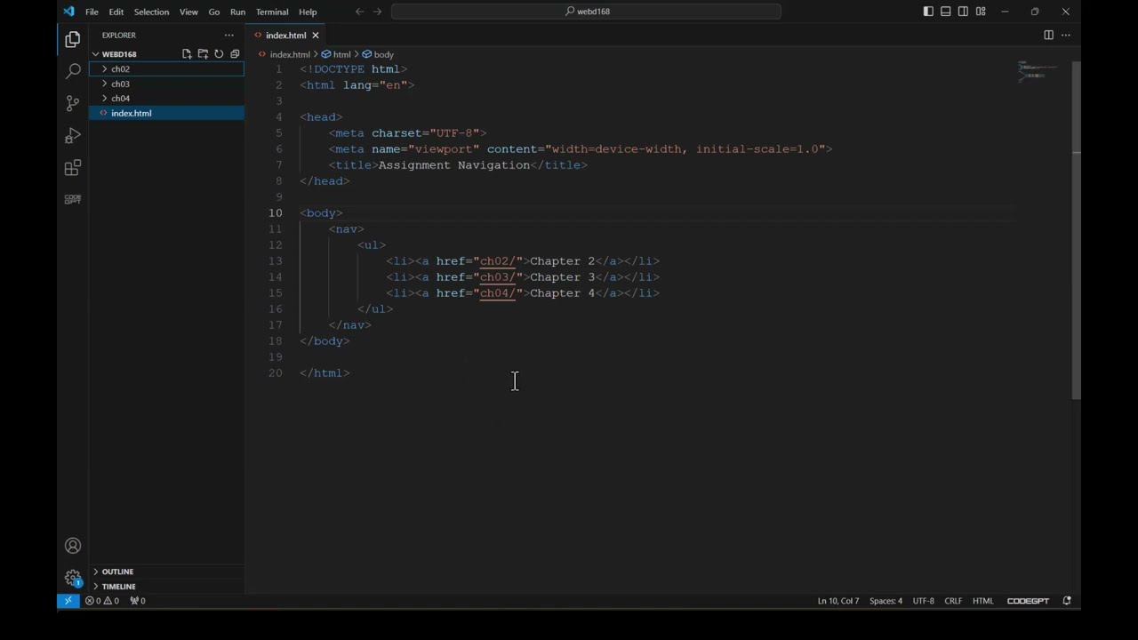1138x640 pixels.
Task: Open the View menu
Action: [188, 12]
